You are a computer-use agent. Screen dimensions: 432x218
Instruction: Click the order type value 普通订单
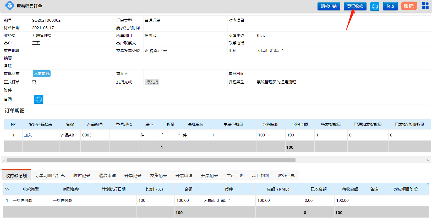(152, 20)
